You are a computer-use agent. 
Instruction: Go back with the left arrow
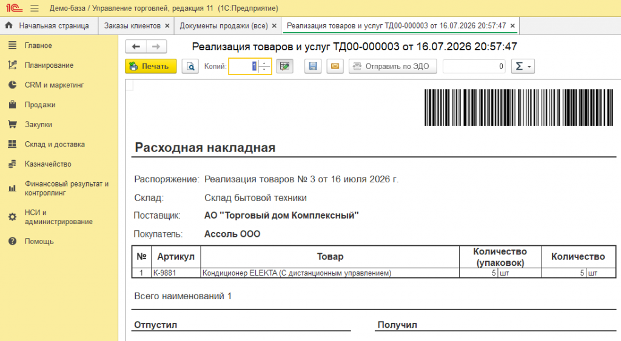tap(136, 47)
